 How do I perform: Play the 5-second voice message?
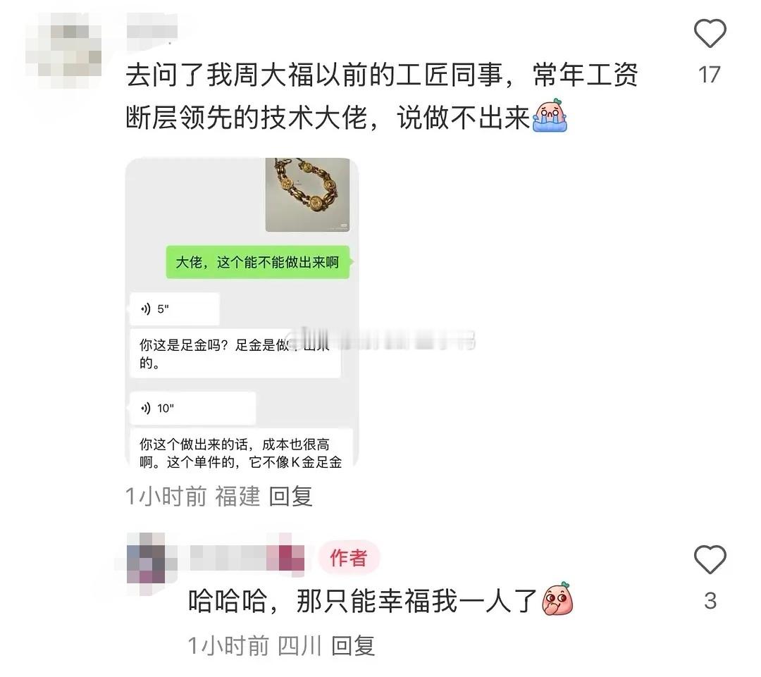pyautogui.click(x=175, y=309)
